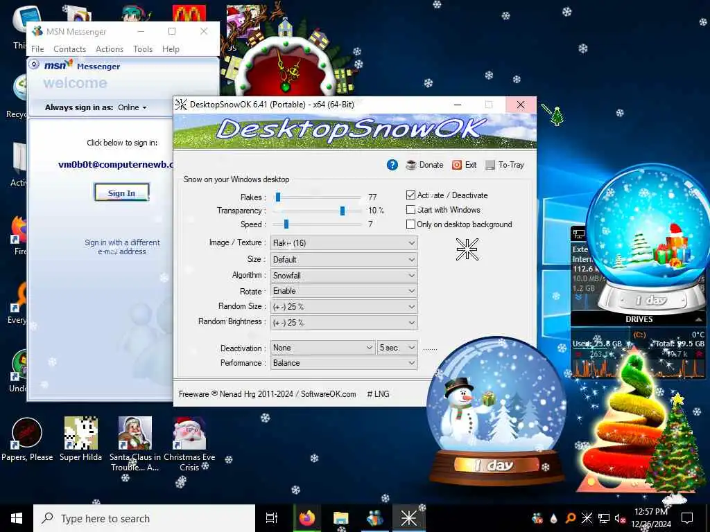Screen dimensions: 710x532
Task: Open the 5 sec. dropdown
Action: (x=397, y=348)
